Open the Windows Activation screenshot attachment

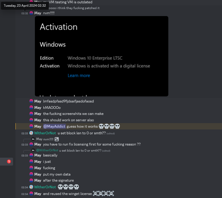[x=101, y=56]
